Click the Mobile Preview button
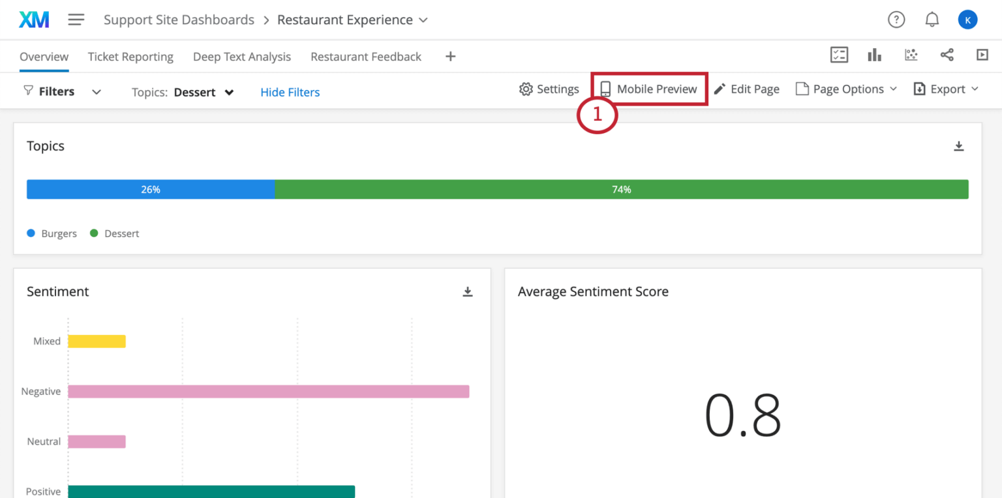Screen dimensions: 1002x498 649,89
